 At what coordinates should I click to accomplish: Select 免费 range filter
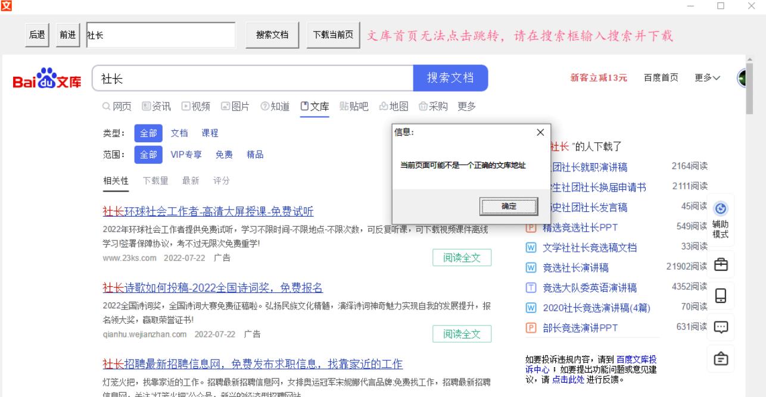pyautogui.click(x=224, y=155)
